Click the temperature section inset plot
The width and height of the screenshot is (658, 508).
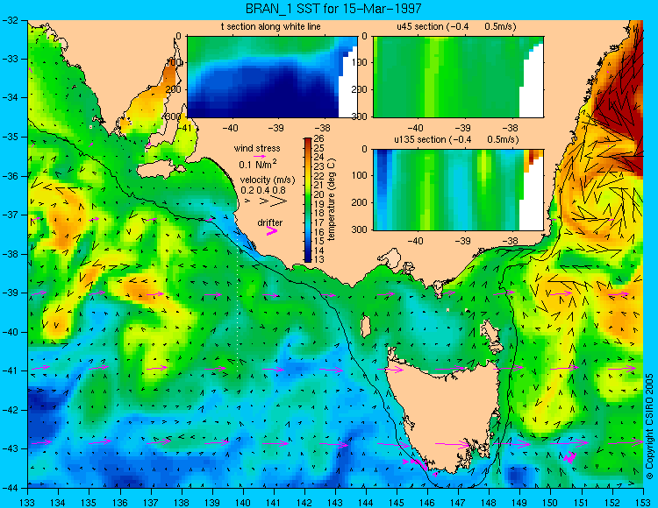272,77
